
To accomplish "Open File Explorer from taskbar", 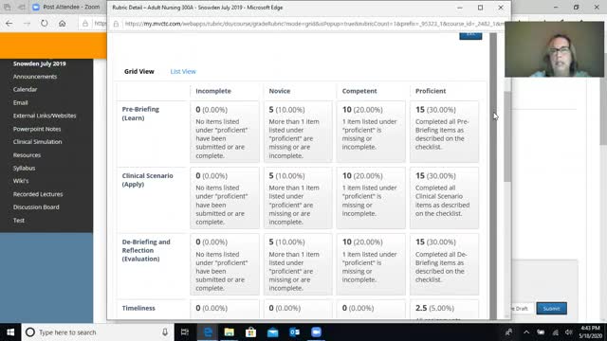I will [230, 332].
